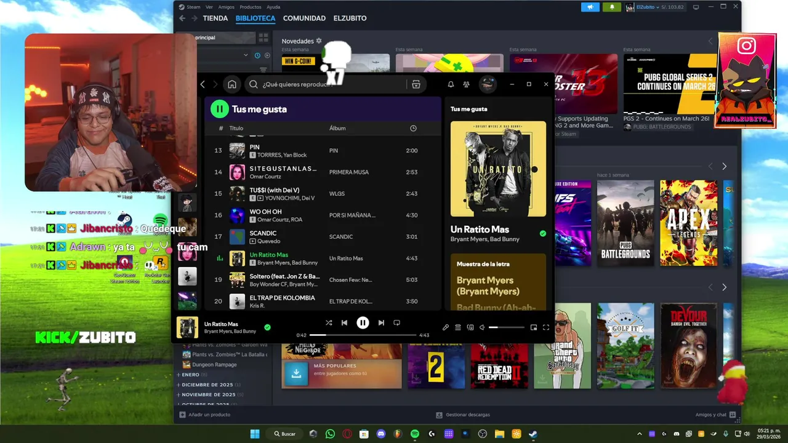Skip to next track in Spotify
The height and width of the screenshot is (443, 788).
(x=381, y=323)
